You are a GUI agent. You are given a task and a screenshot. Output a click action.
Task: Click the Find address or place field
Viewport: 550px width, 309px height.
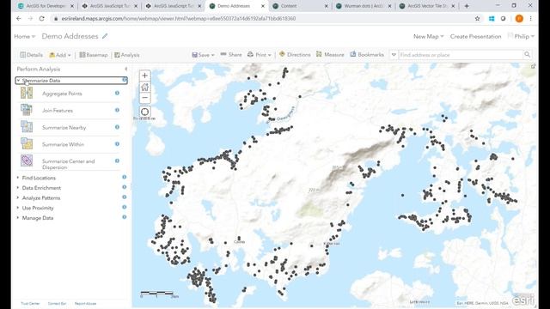461,55
